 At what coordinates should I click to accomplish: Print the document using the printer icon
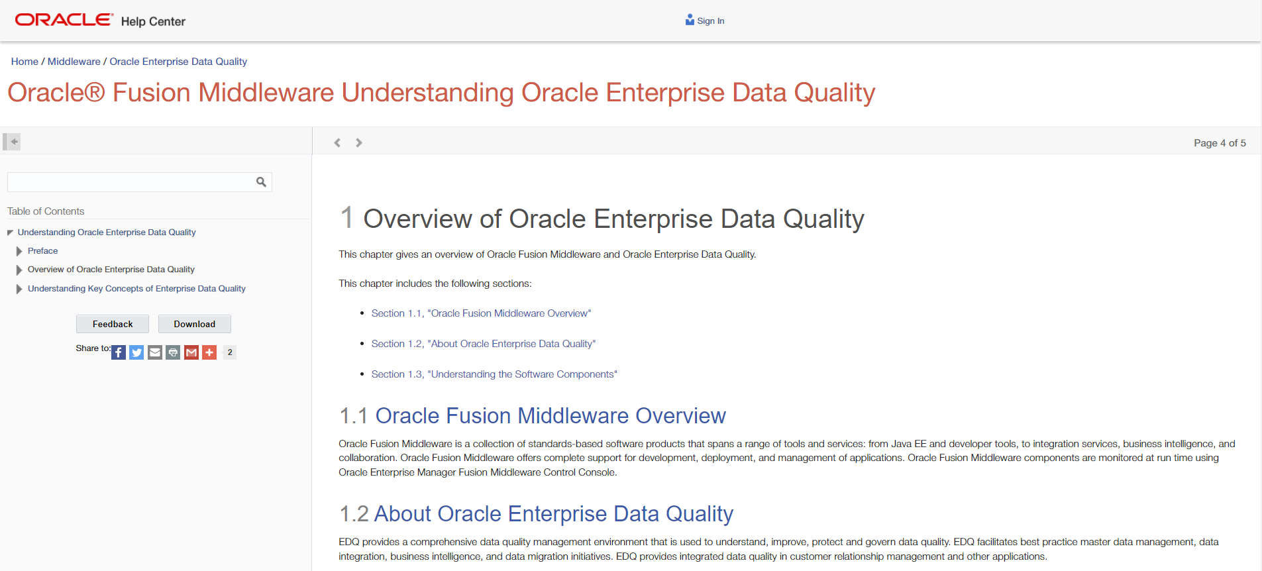pos(173,352)
